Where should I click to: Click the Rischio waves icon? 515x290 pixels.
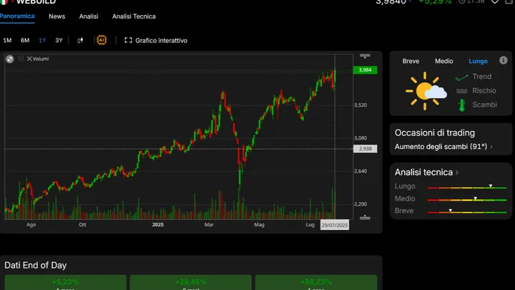coord(462,91)
